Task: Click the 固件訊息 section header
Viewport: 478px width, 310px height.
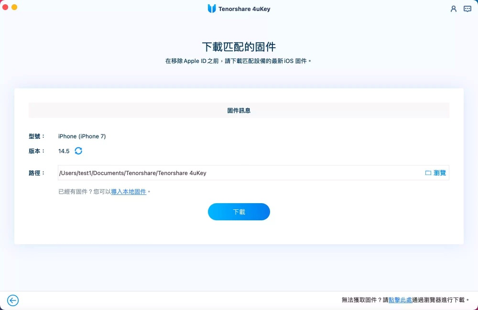Action: (x=239, y=111)
